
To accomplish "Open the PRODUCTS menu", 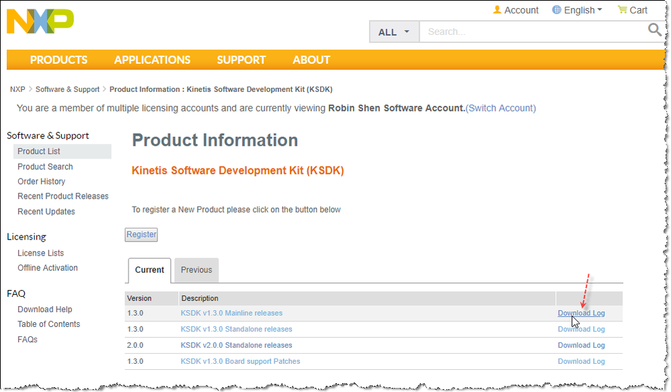I will (x=58, y=60).
